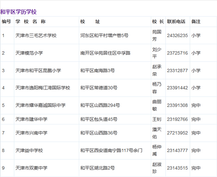Click the 和平区学历学校 page heading

click(18, 12)
